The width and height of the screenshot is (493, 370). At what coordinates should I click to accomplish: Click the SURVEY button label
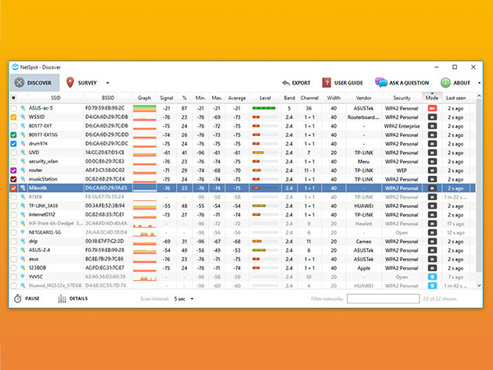tap(87, 83)
